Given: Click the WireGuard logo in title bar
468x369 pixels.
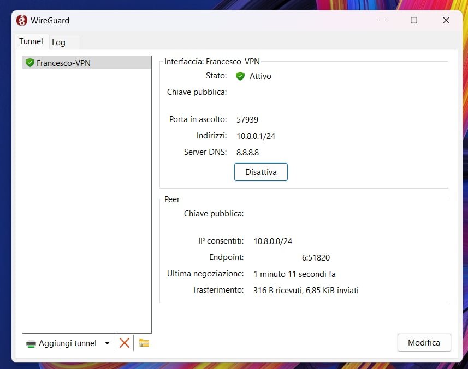Looking at the screenshot, I should [x=22, y=21].
